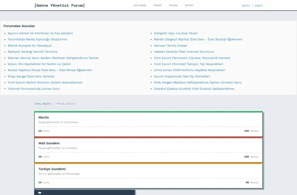Open the Mali Gundem forum category
Screen dimensions: 297x195
coord(49,143)
